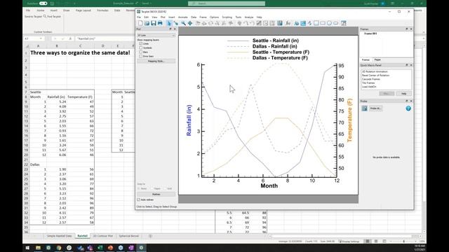Image resolution: width=449 pixels, height=252 pixels.
Task: Click the Redraw button in Plot sidebar
Action: [156, 195]
